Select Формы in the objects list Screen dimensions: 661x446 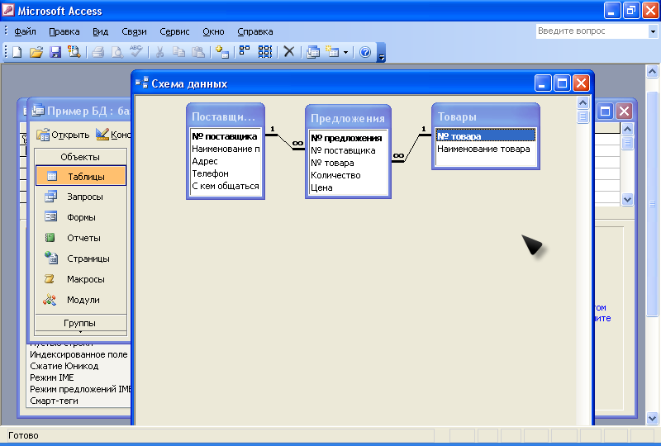[x=80, y=217]
